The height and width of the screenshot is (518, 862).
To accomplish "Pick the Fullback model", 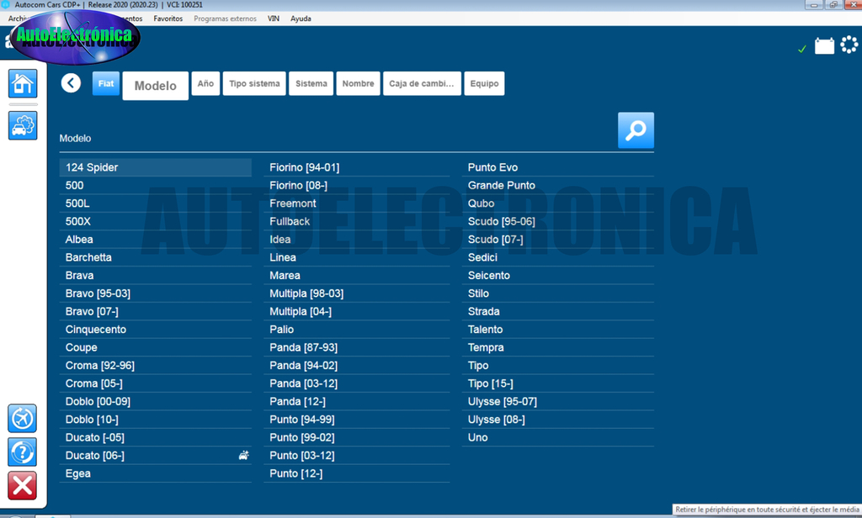I will pyautogui.click(x=357, y=221).
